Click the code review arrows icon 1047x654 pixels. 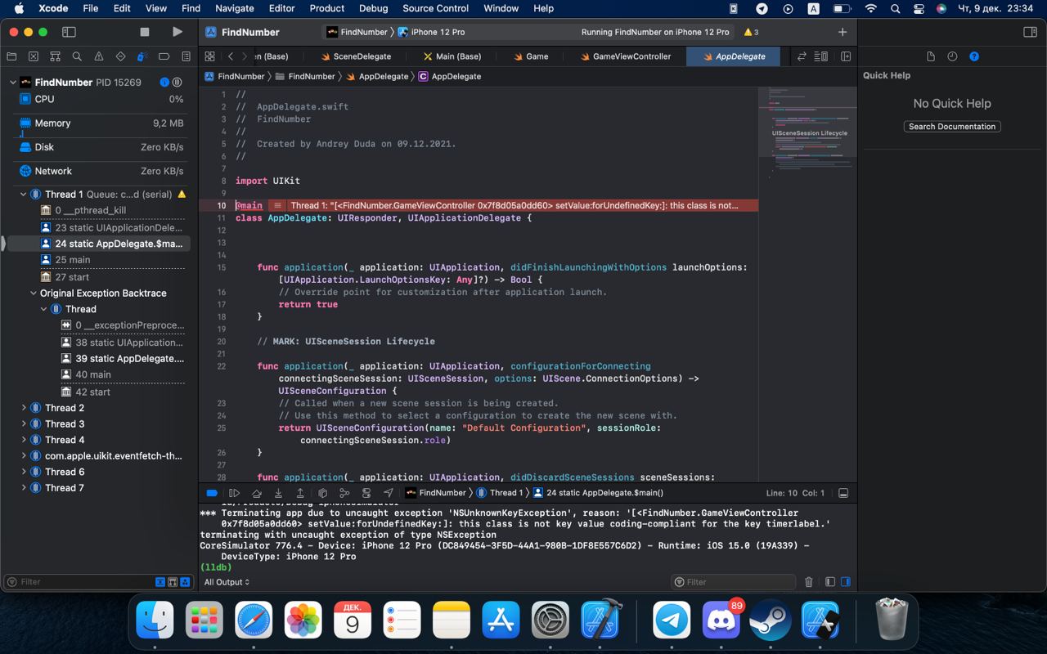pyautogui.click(x=802, y=56)
